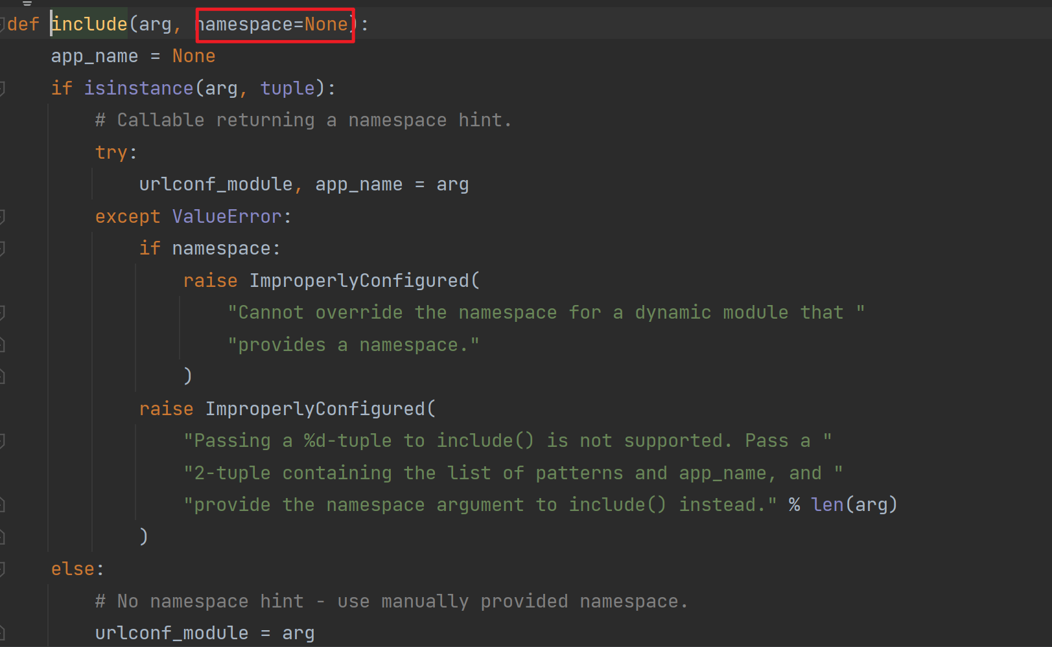Viewport: 1052px width, 647px height.
Task: Click the 'tuple' type keyword
Action: 287,89
